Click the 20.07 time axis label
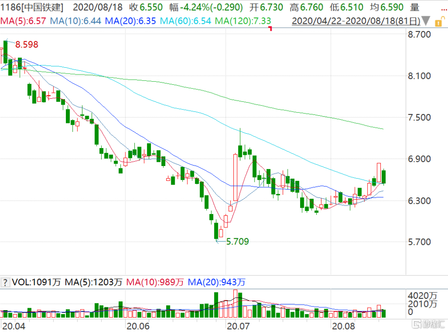The height and width of the screenshot is (332, 448). (238, 326)
